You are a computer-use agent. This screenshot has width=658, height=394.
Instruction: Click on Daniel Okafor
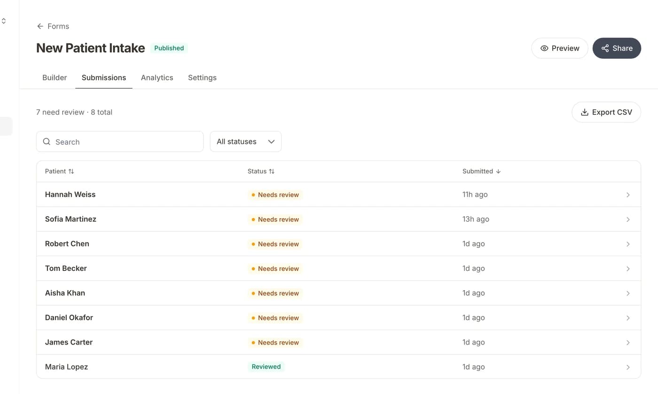click(x=69, y=317)
